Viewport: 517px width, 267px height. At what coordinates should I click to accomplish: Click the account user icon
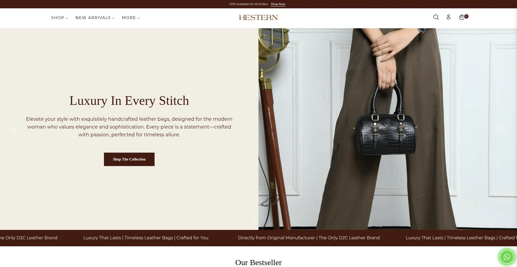[x=448, y=17]
